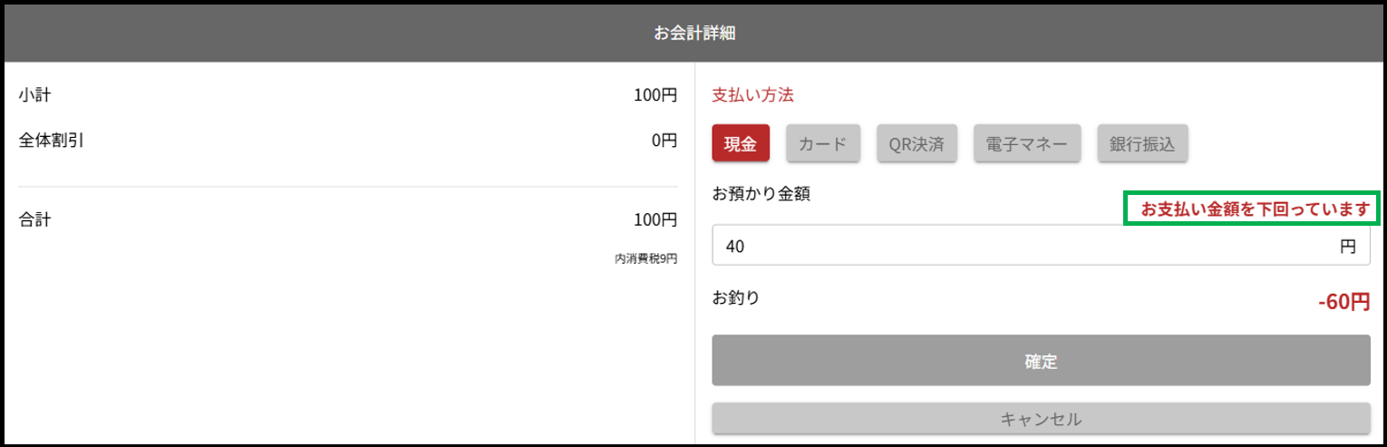Pick the QR決済 payment option
This screenshot has width=1387, height=447.
[917, 144]
